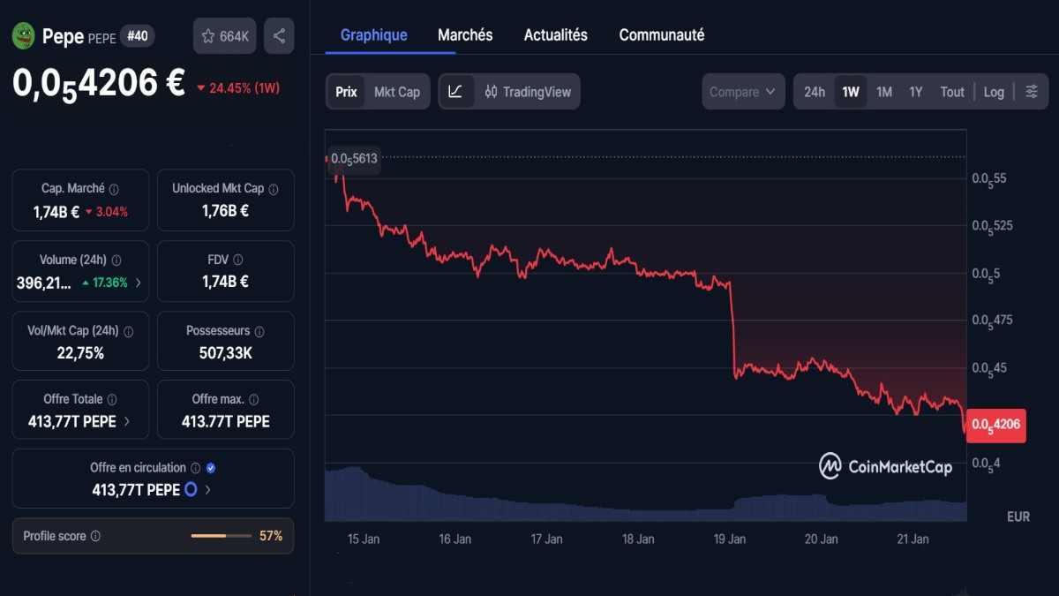Viewport: 1059px width, 596px height.
Task: Select the 1M time range
Action: (x=884, y=92)
